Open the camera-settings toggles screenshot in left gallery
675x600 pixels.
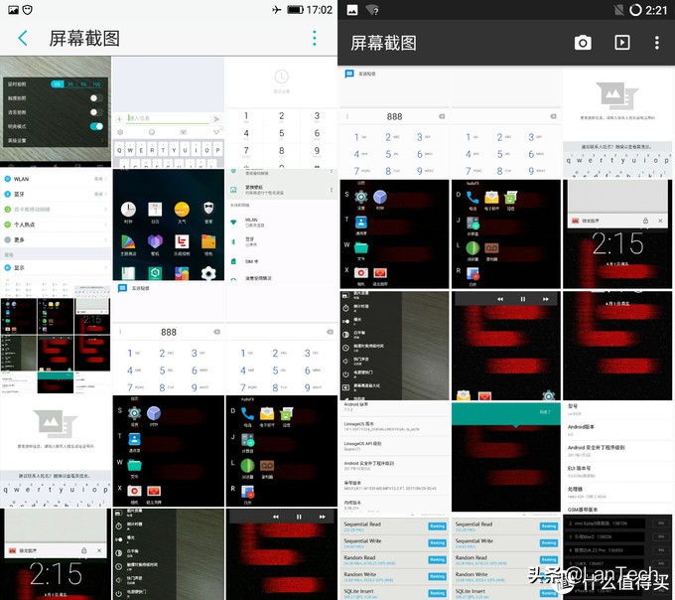coord(56,112)
